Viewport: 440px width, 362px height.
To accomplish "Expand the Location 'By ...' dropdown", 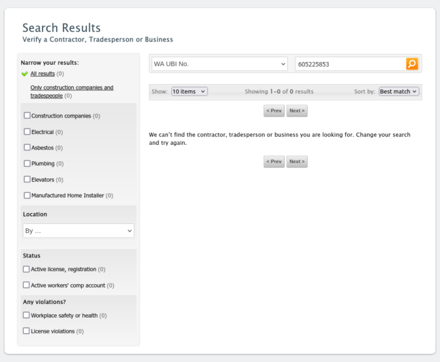I will point(78,231).
